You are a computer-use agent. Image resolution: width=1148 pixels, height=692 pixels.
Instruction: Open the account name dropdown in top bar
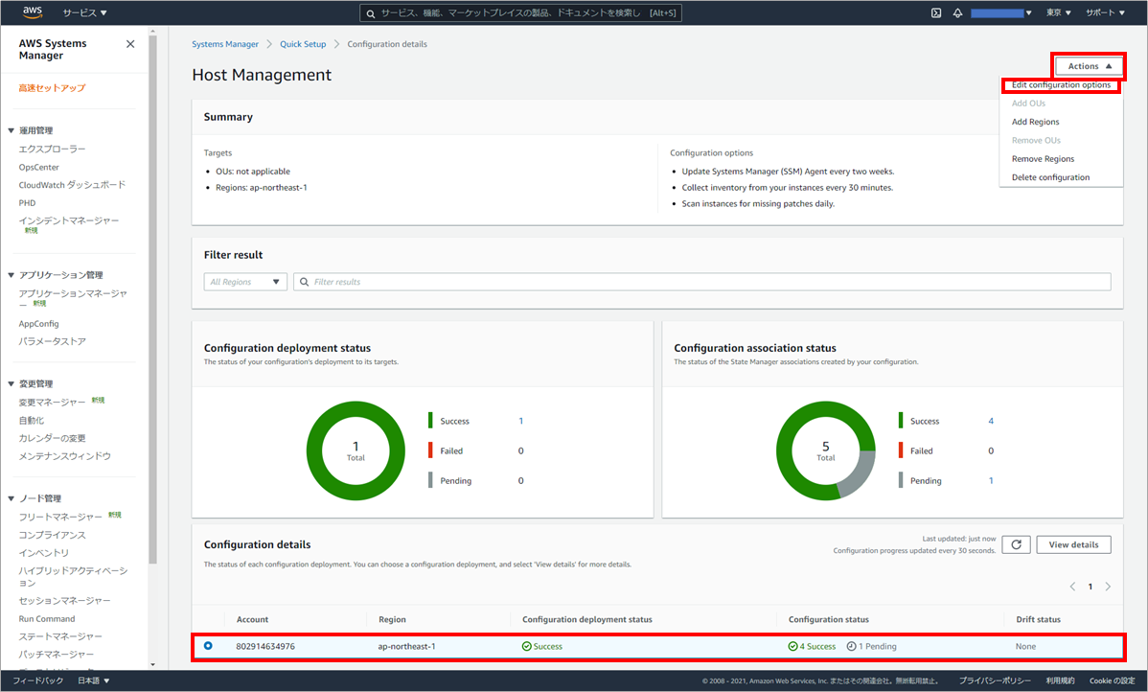pyautogui.click(x=1000, y=12)
